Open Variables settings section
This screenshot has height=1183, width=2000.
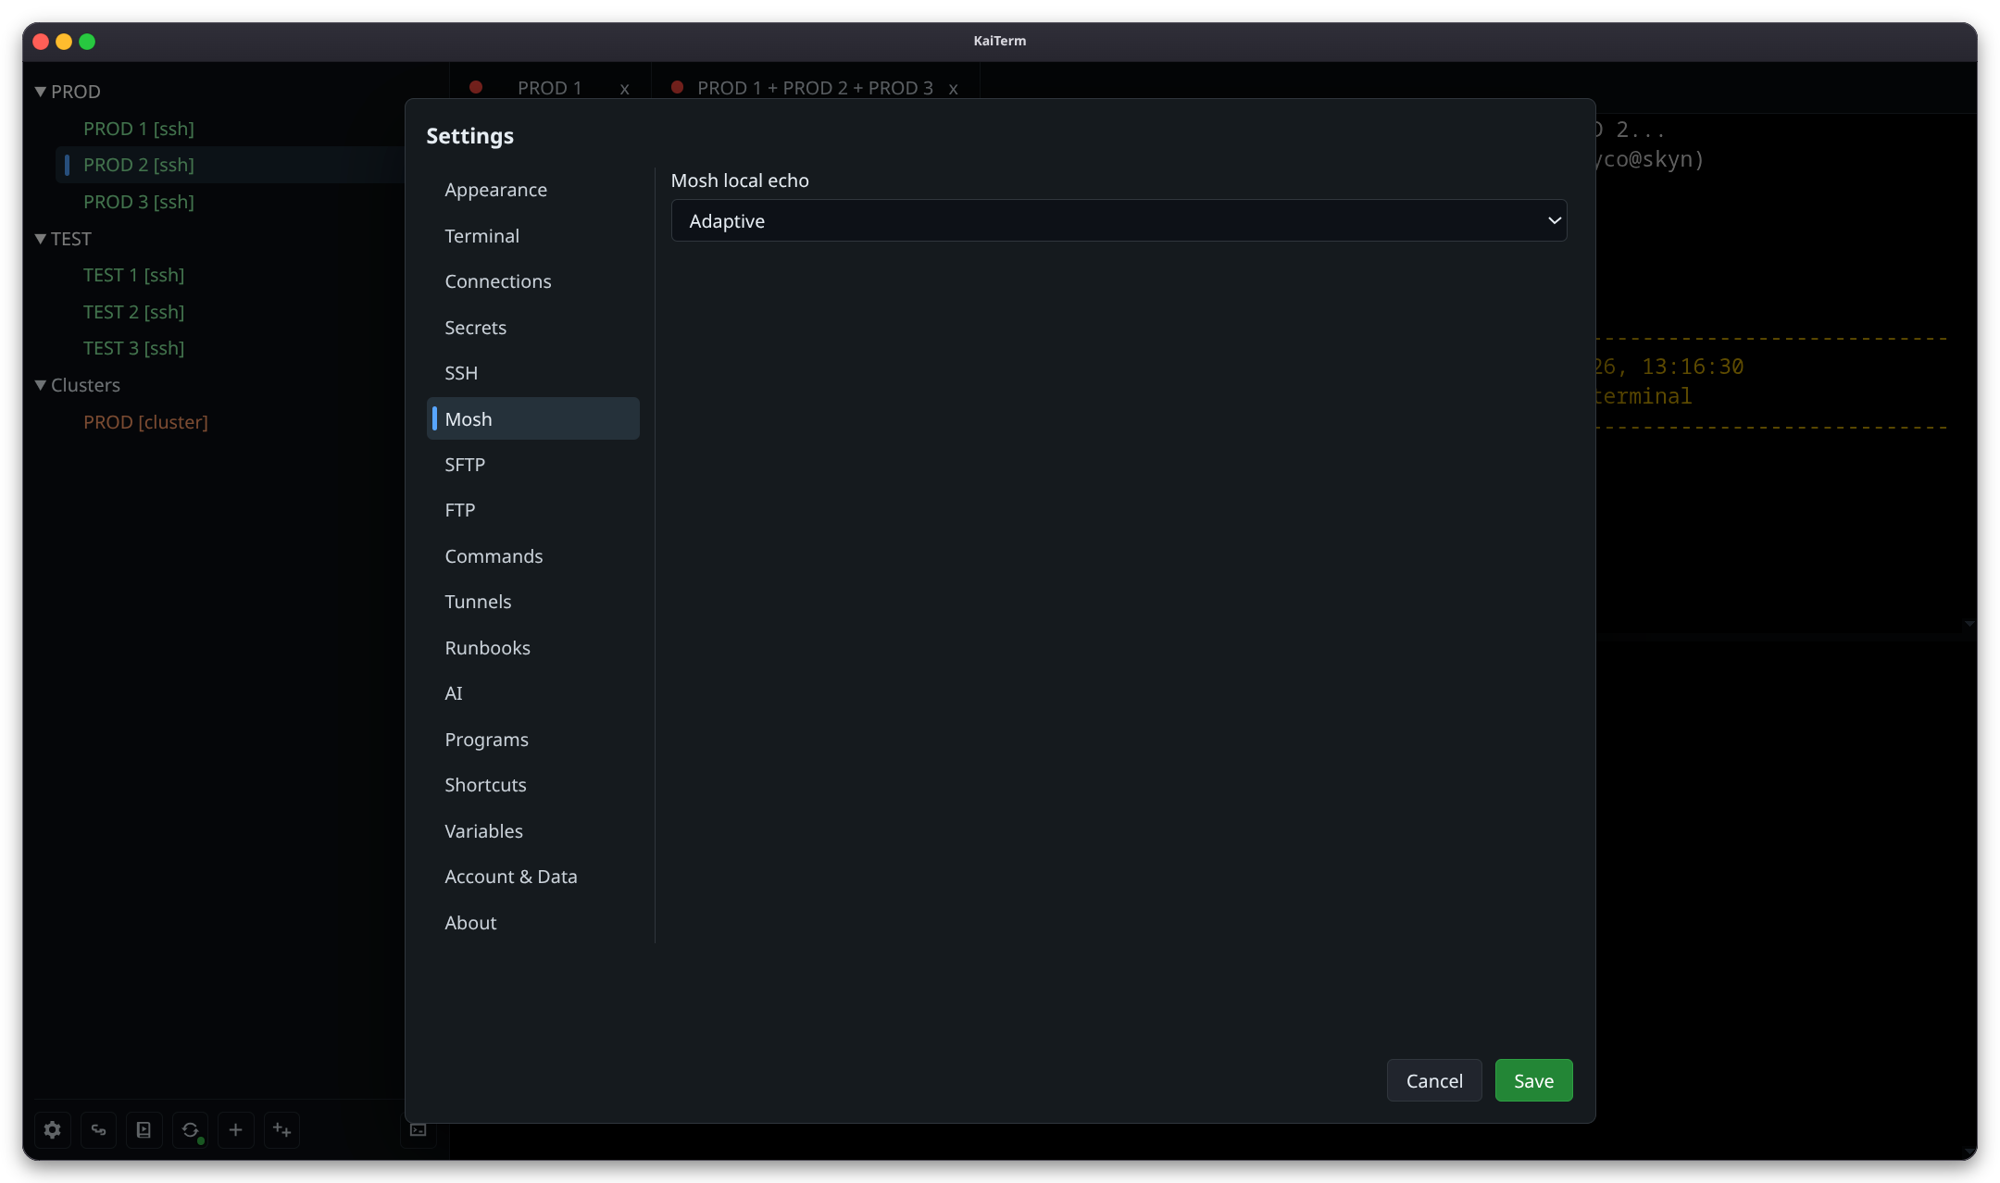532,831
